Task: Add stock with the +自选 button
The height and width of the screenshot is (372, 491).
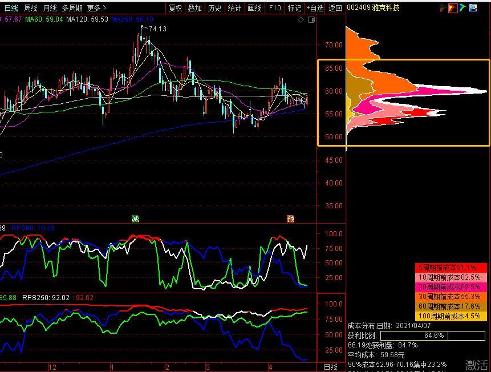Action: [x=315, y=8]
